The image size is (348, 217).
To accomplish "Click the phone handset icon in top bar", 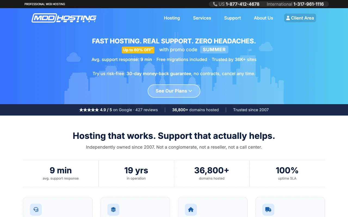I will pos(215,4).
